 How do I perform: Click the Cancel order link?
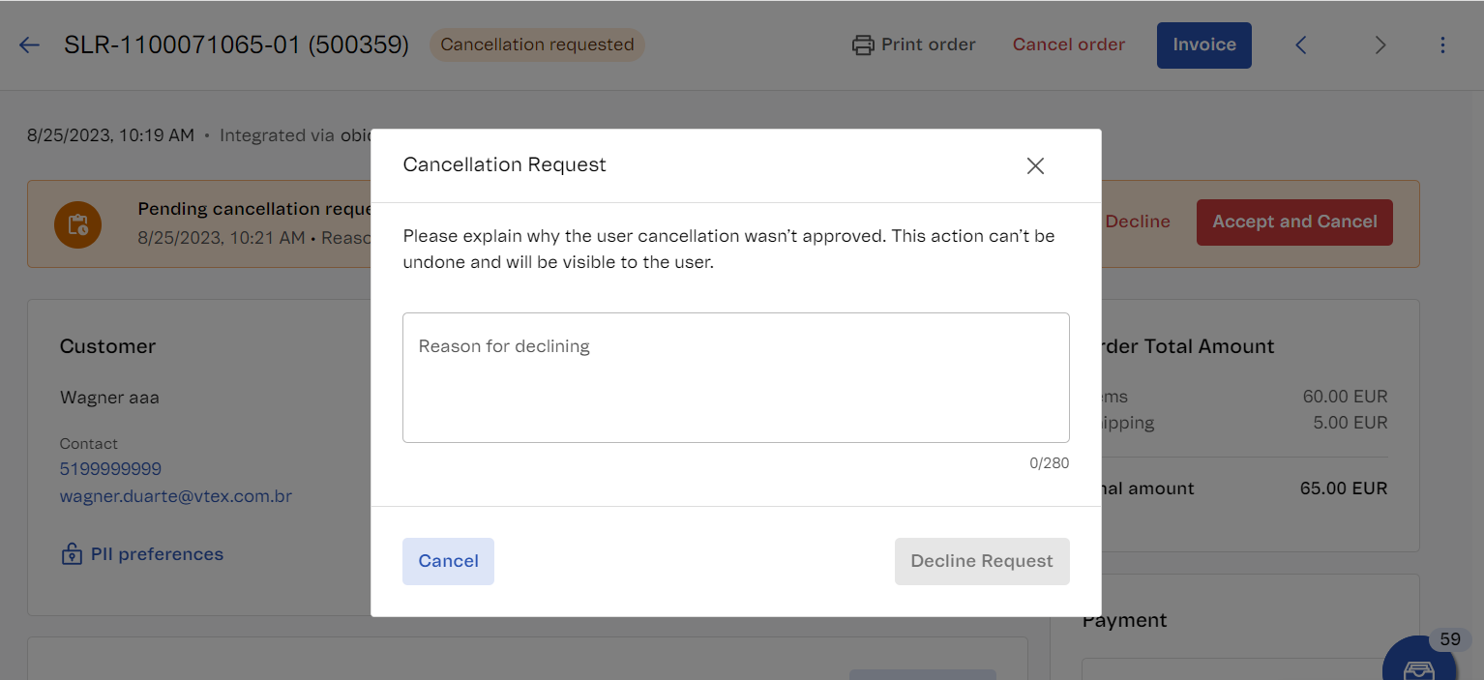(x=1068, y=45)
